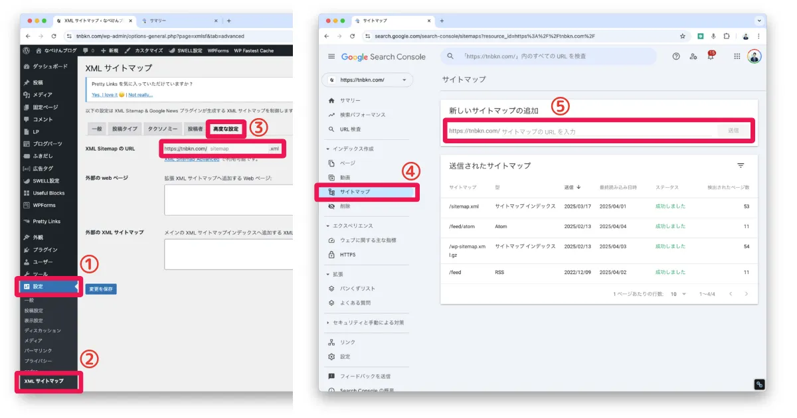Click the 変更を保存 button
Screen dimensions: 797x418
point(101,289)
